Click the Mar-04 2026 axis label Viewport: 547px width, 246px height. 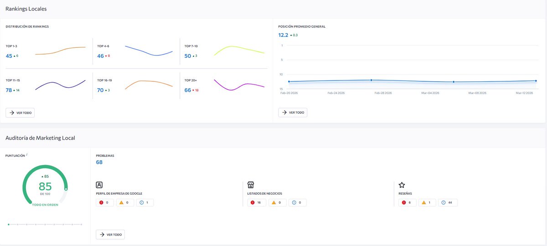point(431,93)
